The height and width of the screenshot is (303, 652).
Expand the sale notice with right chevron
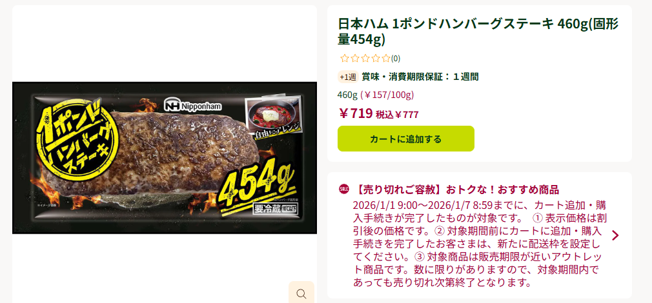point(615,235)
